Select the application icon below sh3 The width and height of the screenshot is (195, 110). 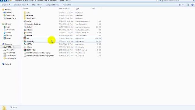[25, 41]
